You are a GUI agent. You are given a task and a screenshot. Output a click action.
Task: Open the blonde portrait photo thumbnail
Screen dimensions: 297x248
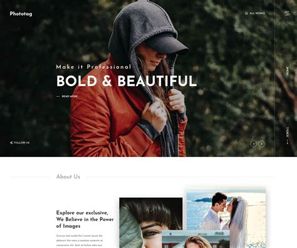pos(195,239)
